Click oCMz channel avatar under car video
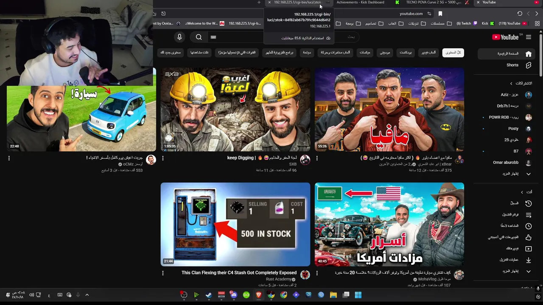The height and width of the screenshot is (305, 543). coord(151,160)
